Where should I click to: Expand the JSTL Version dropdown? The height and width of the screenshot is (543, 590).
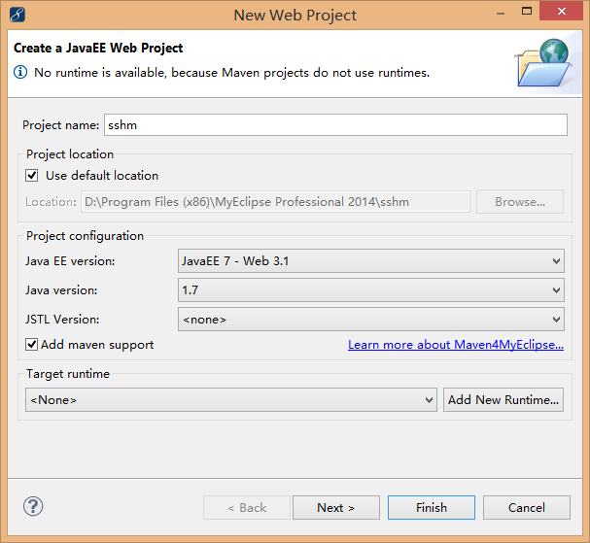pos(371,320)
